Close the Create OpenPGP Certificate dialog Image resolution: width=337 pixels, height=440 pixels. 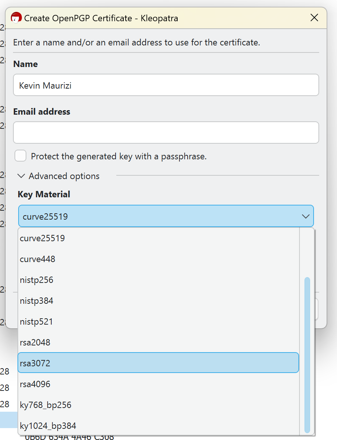pos(314,17)
